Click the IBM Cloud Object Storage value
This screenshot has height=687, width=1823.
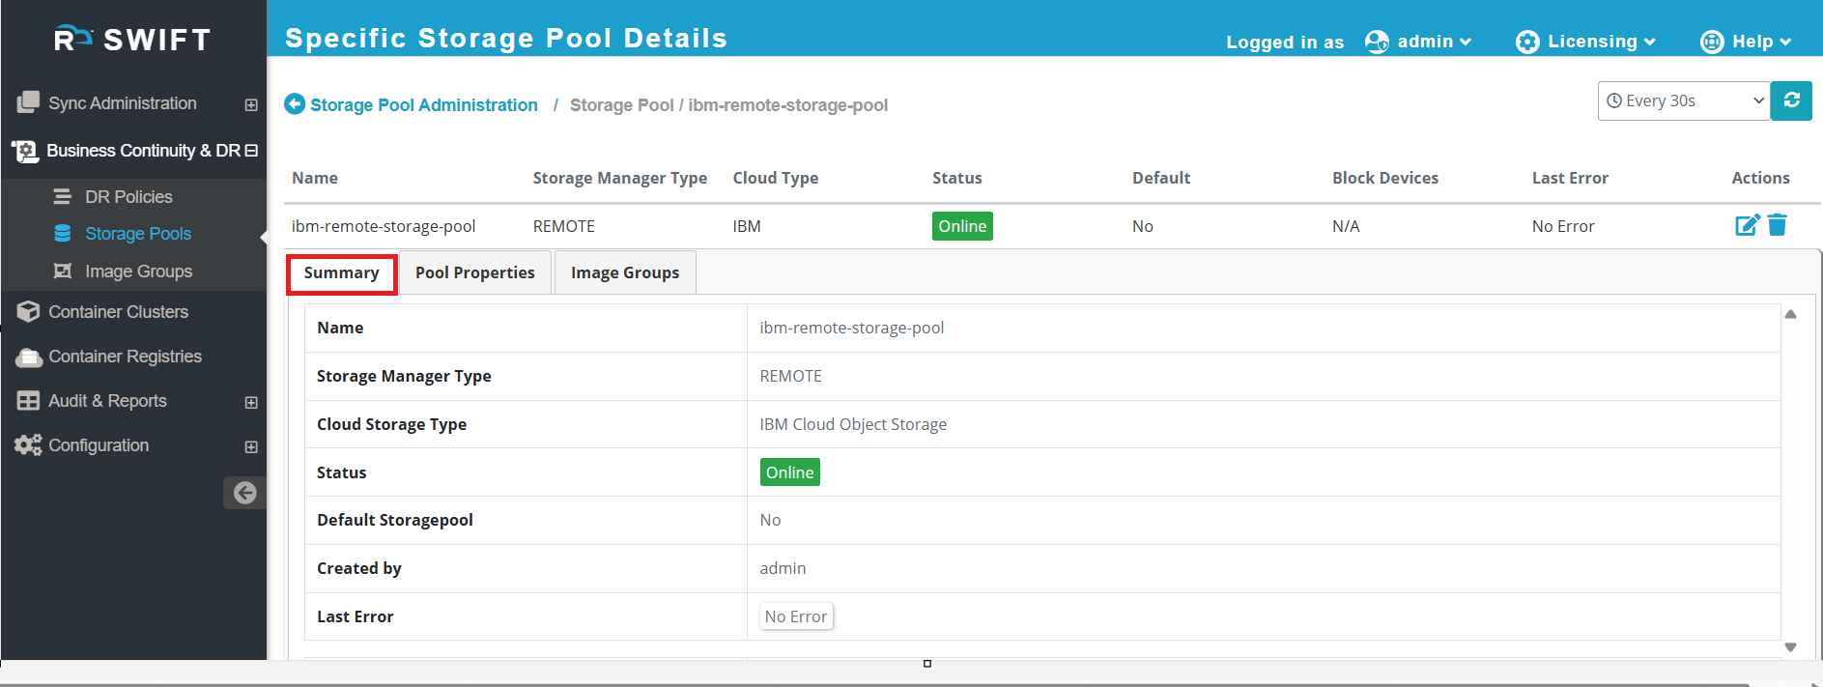[853, 424]
